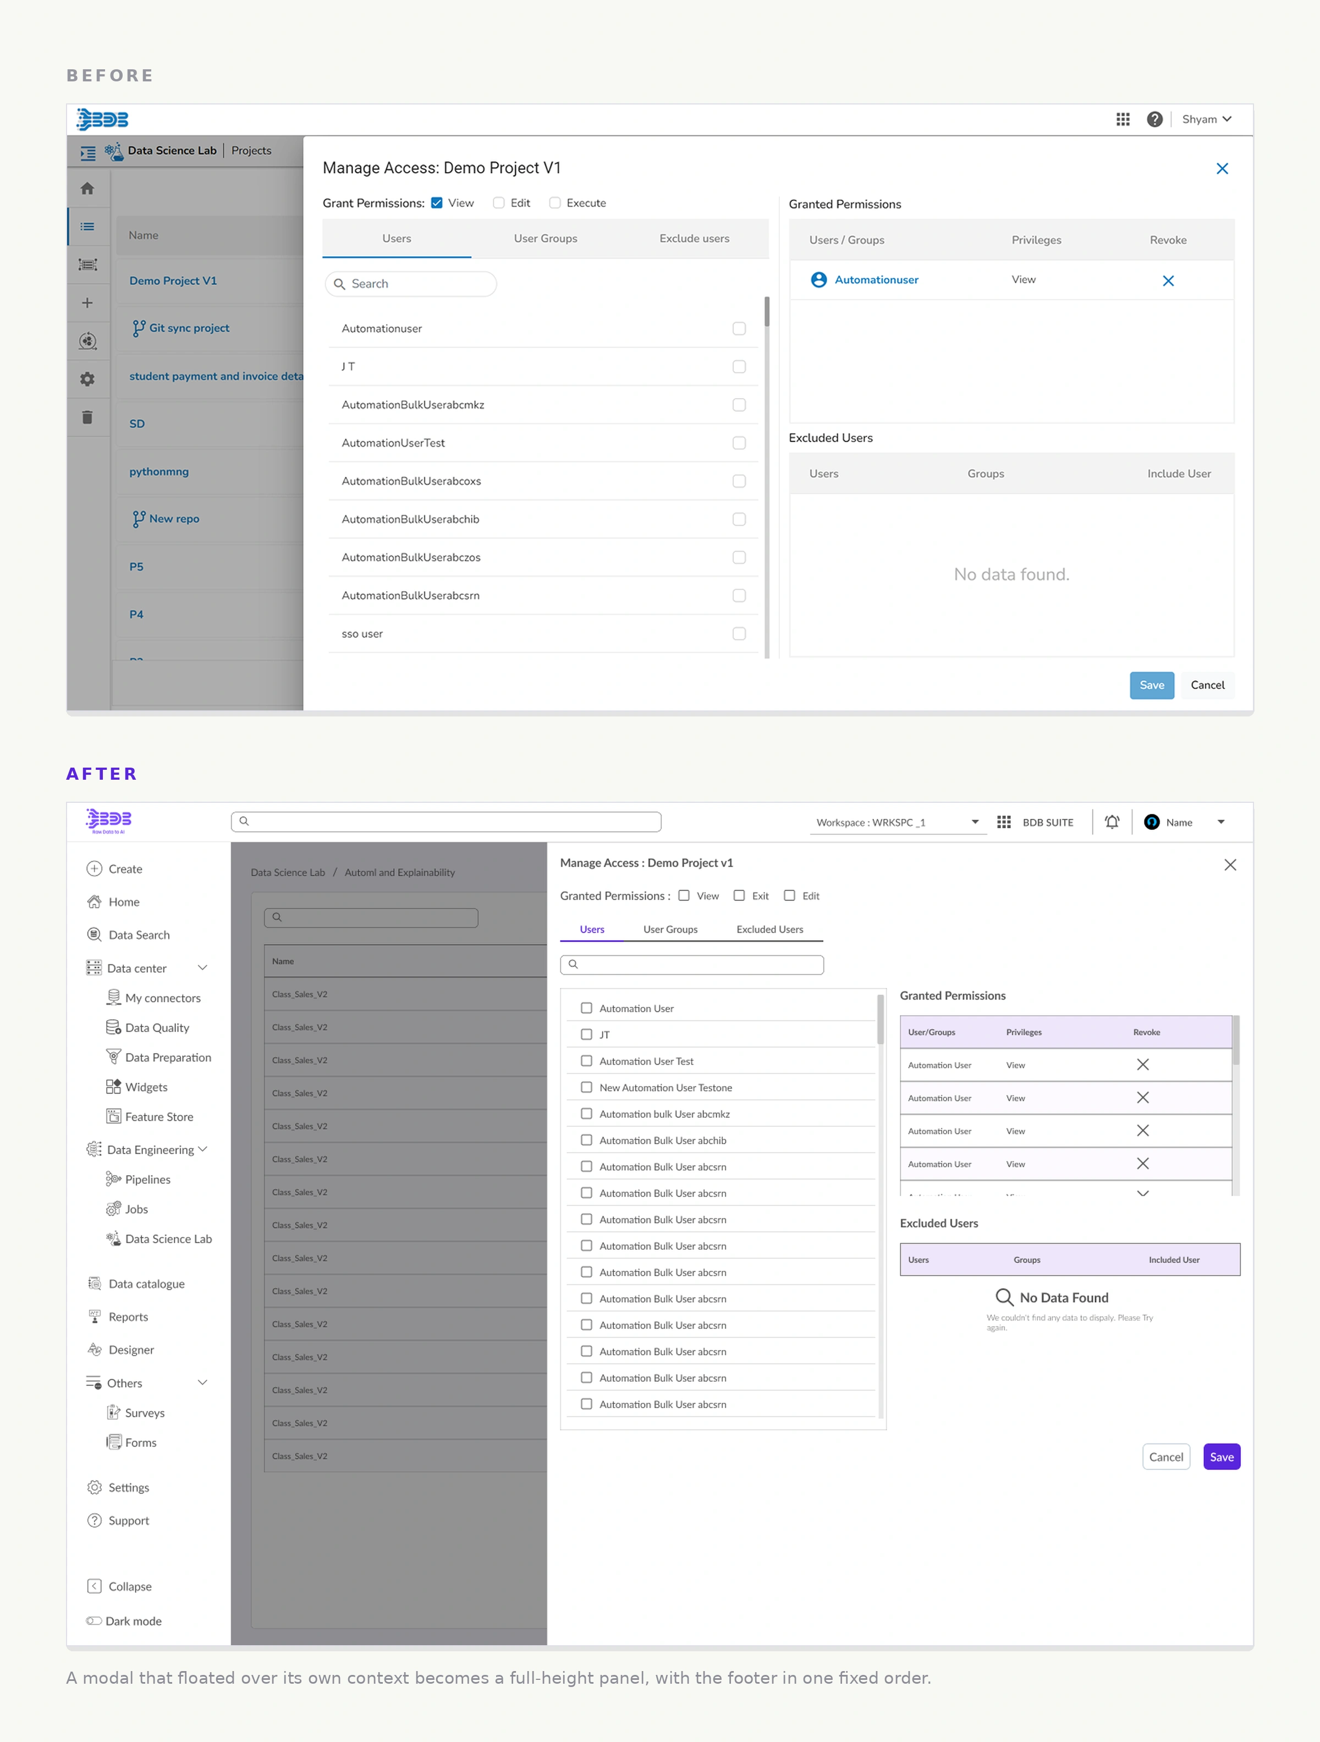
Task: Select the Automationuser checkbox in the user list
Action: click(x=739, y=328)
